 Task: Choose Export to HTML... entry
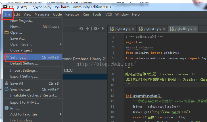[33, 102]
